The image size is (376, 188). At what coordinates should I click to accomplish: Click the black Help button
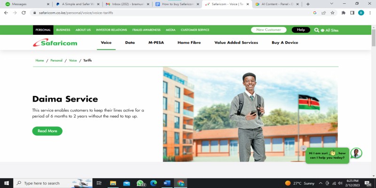pyautogui.click(x=301, y=30)
